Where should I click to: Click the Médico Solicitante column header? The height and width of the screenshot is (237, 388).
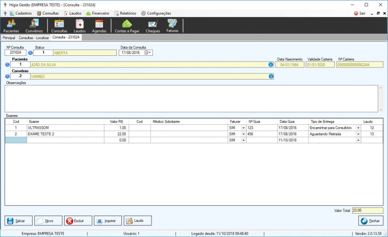pos(189,121)
